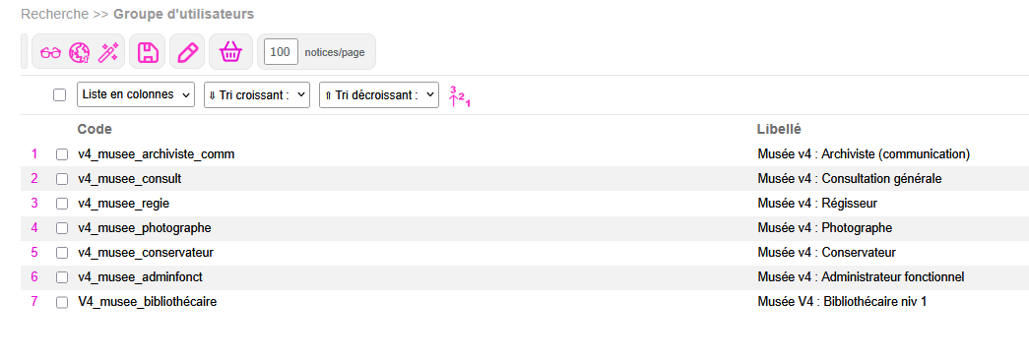Screen dimensions: 1029x360
Task: Click the pencil edit icon
Action: [188, 52]
